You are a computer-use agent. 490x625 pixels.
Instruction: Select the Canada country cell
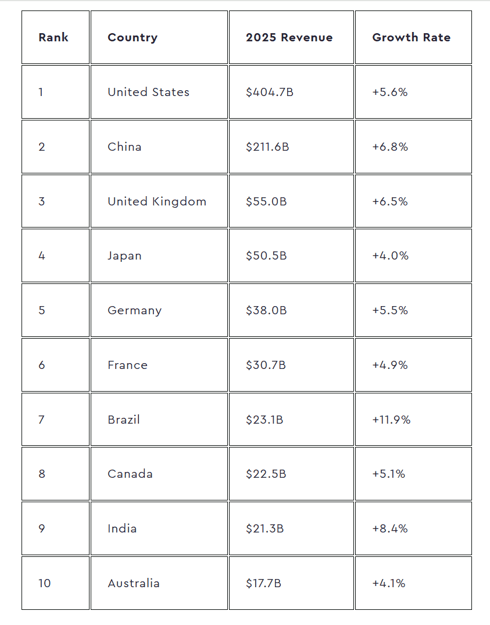click(130, 474)
